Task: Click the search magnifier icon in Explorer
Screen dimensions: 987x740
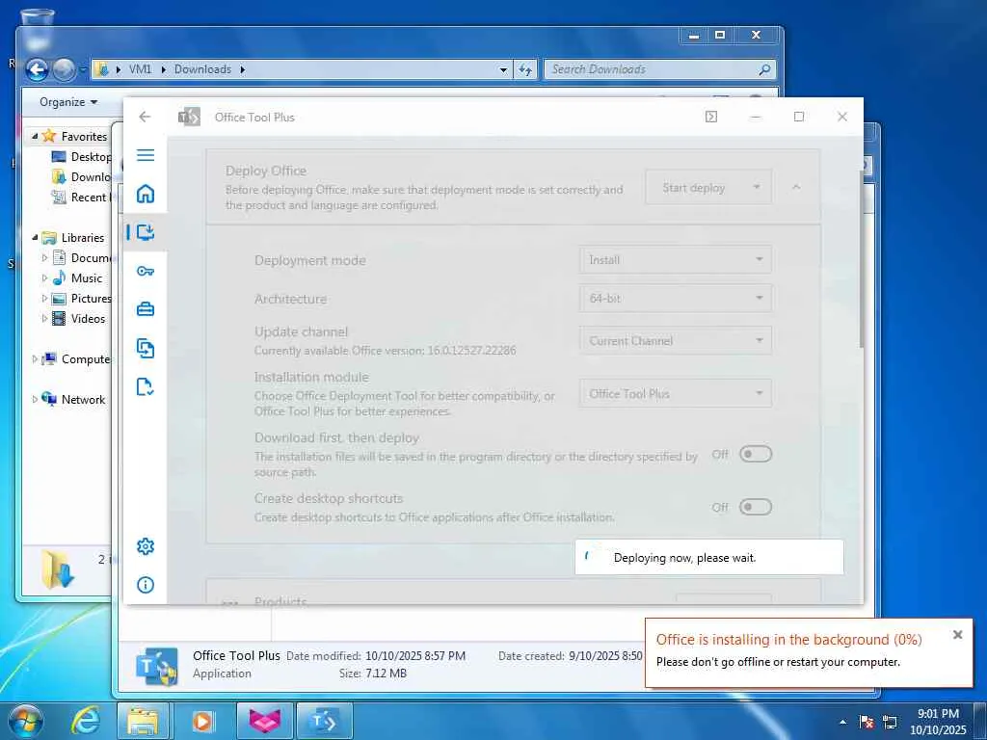Action: coord(764,69)
